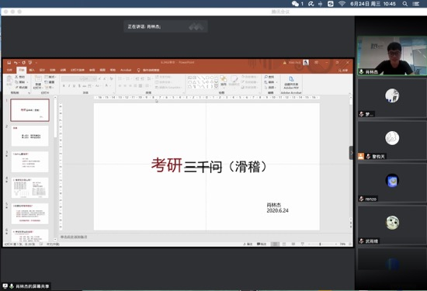Open the File tab in the PowerPoint ribbon

(x=9, y=71)
